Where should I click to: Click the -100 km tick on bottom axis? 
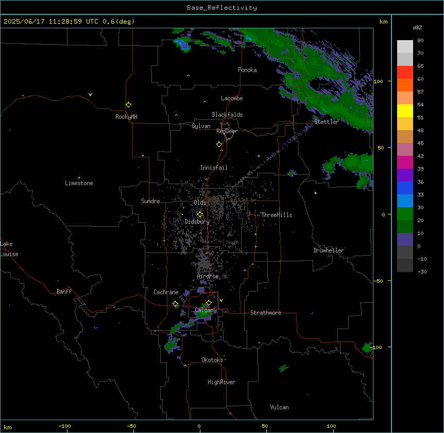[64, 426]
